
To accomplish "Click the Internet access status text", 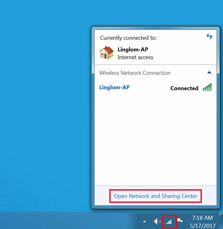I will tap(135, 57).
